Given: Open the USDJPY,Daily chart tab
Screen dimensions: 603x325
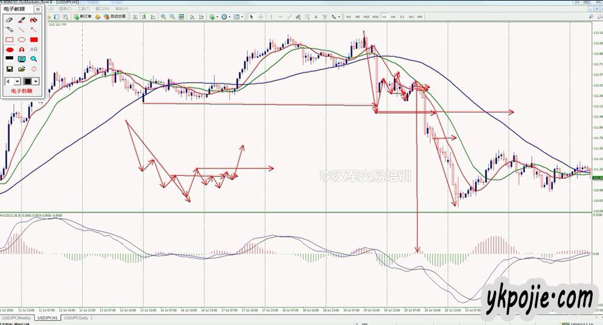Looking at the screenshot, I should (x=76, y=318).
